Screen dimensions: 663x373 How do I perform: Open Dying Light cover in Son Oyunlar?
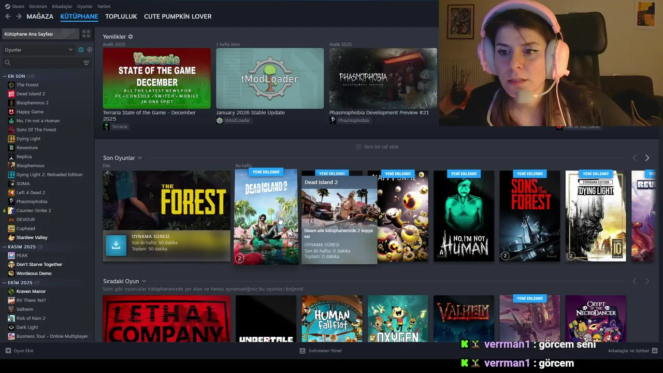596,216
